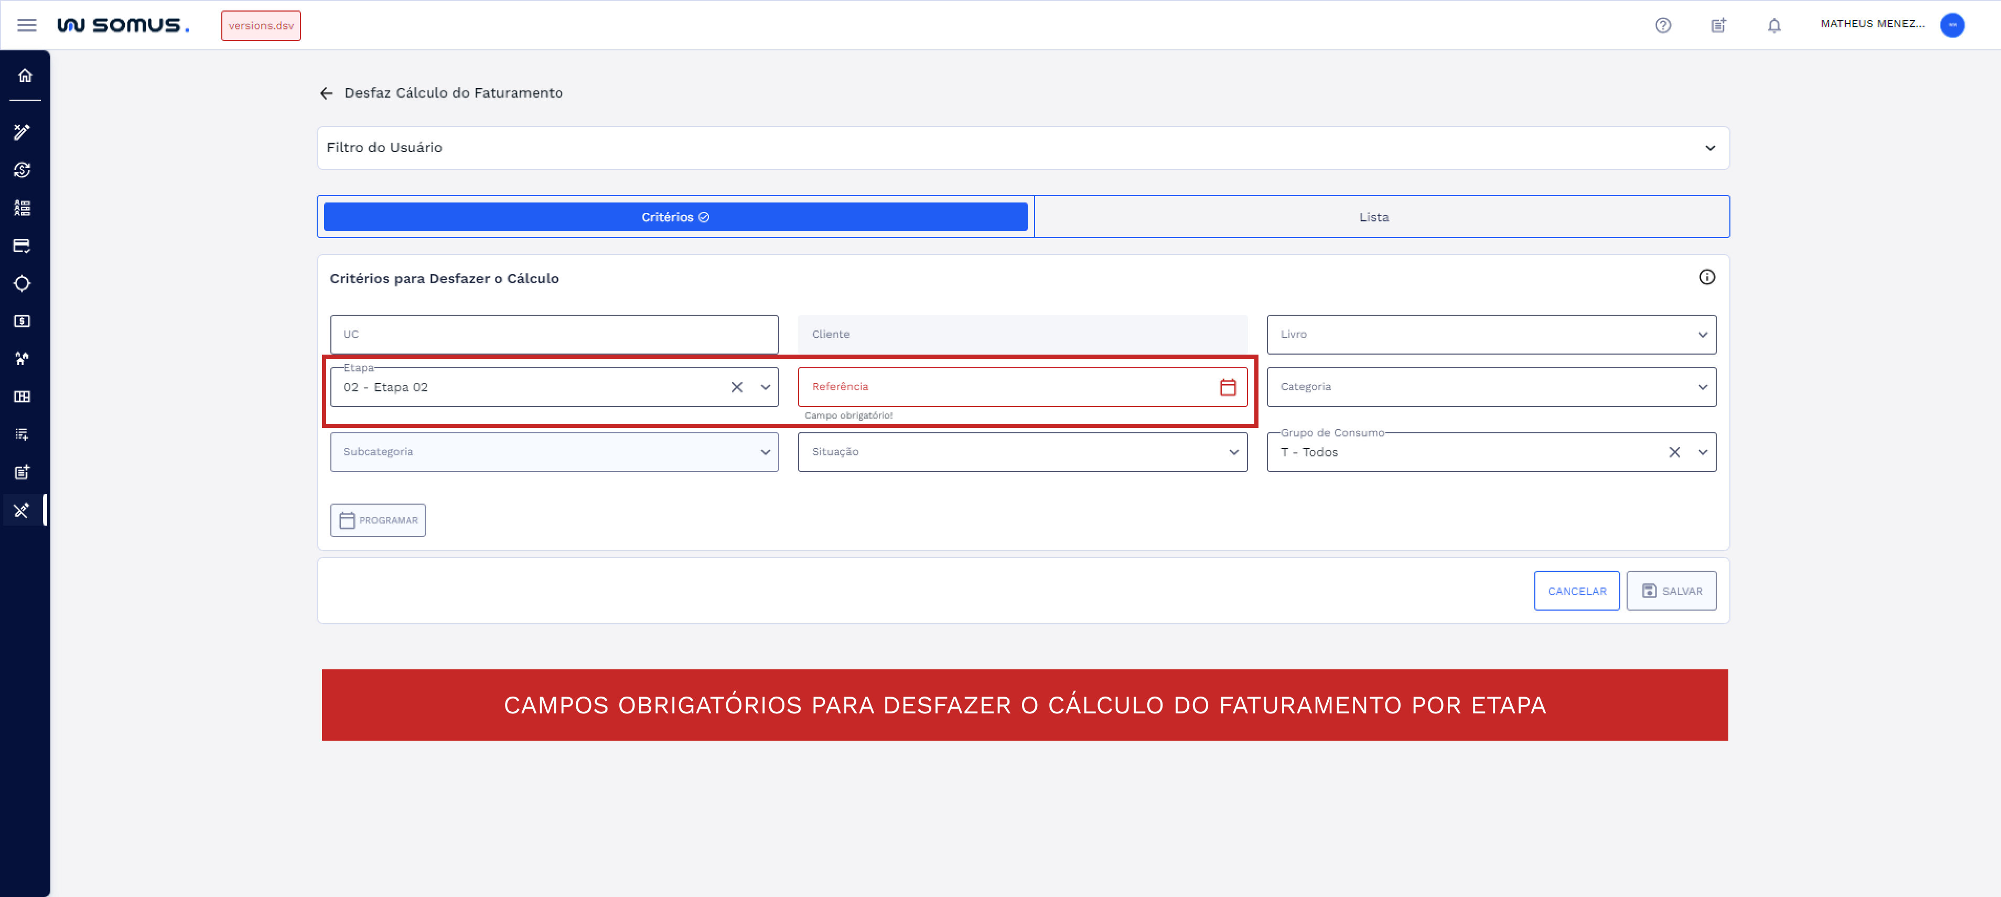Image resolution: width=2001 pixels, height=897 pixels.
Task: Click the home icon in the sidebar
Action: [x=25, y=76]
